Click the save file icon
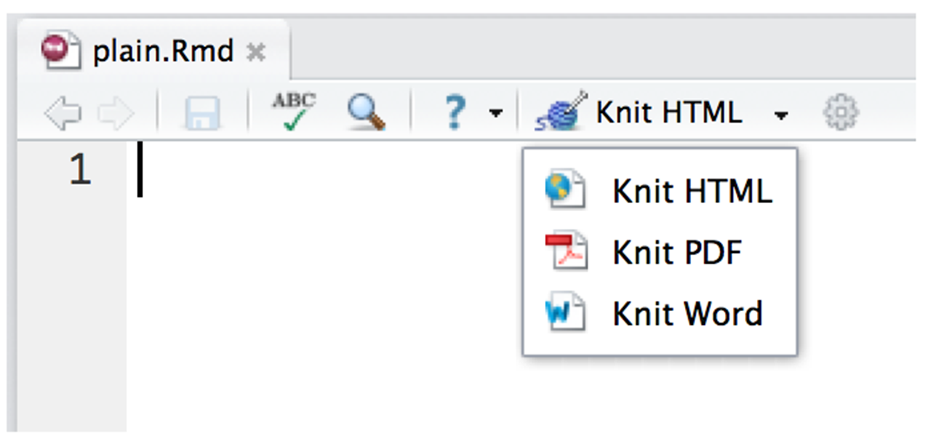This screenshot has height=444, width=928. [204, 114]
